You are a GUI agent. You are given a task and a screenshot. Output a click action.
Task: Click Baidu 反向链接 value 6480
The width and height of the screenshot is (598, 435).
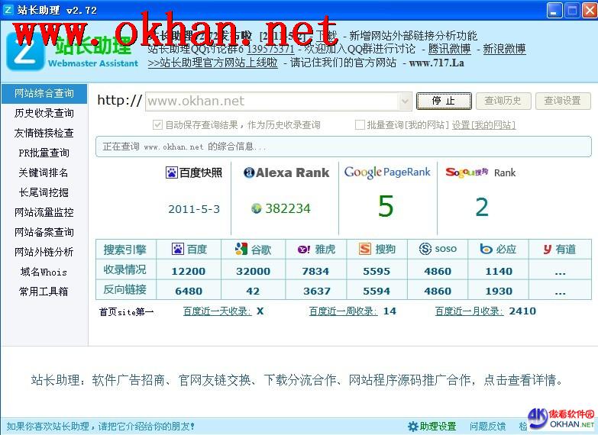coord(189,292)
